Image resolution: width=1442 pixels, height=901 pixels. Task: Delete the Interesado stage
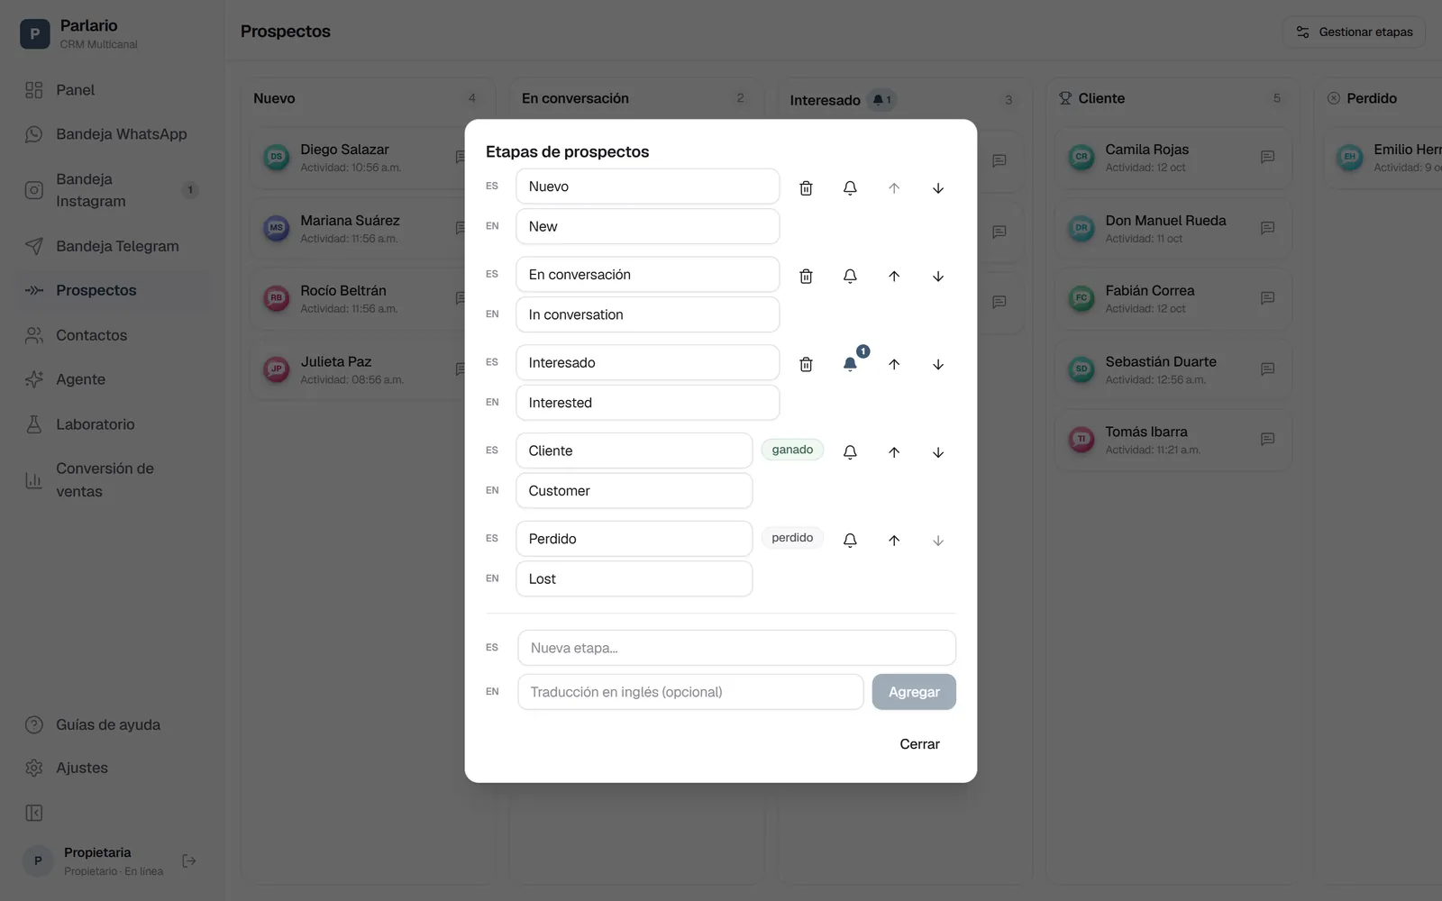(x=806, y=364)
